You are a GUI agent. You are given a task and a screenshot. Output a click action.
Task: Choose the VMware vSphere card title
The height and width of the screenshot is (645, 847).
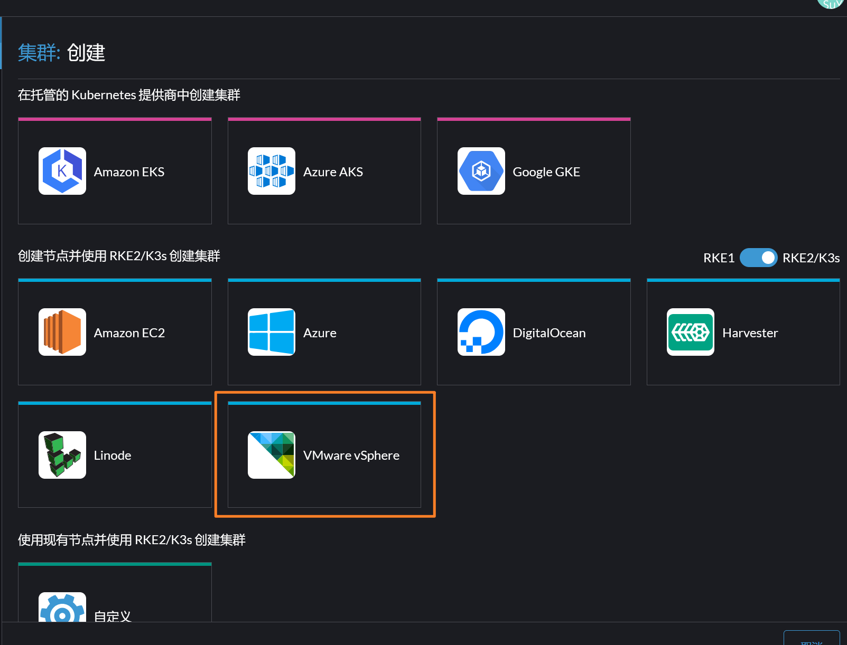[351, 456]
